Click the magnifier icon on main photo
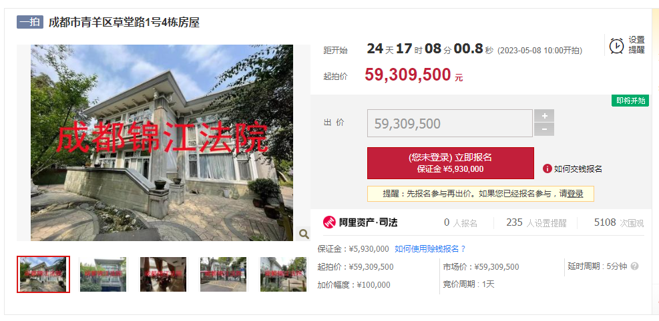The image size is (659, 321). [x=303, y=234]
